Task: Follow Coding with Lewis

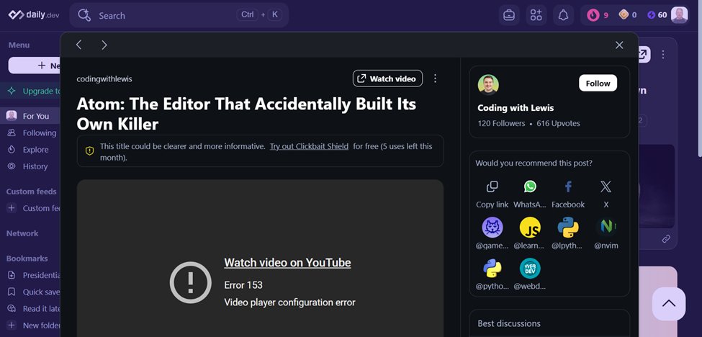Action: click(x=598, y=84)
